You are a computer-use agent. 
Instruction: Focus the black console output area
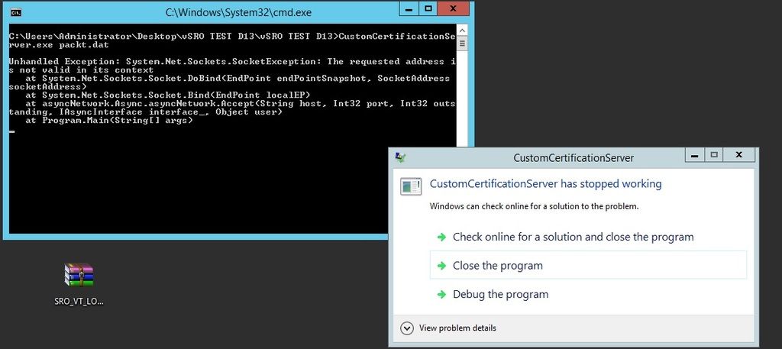[191, 183]
